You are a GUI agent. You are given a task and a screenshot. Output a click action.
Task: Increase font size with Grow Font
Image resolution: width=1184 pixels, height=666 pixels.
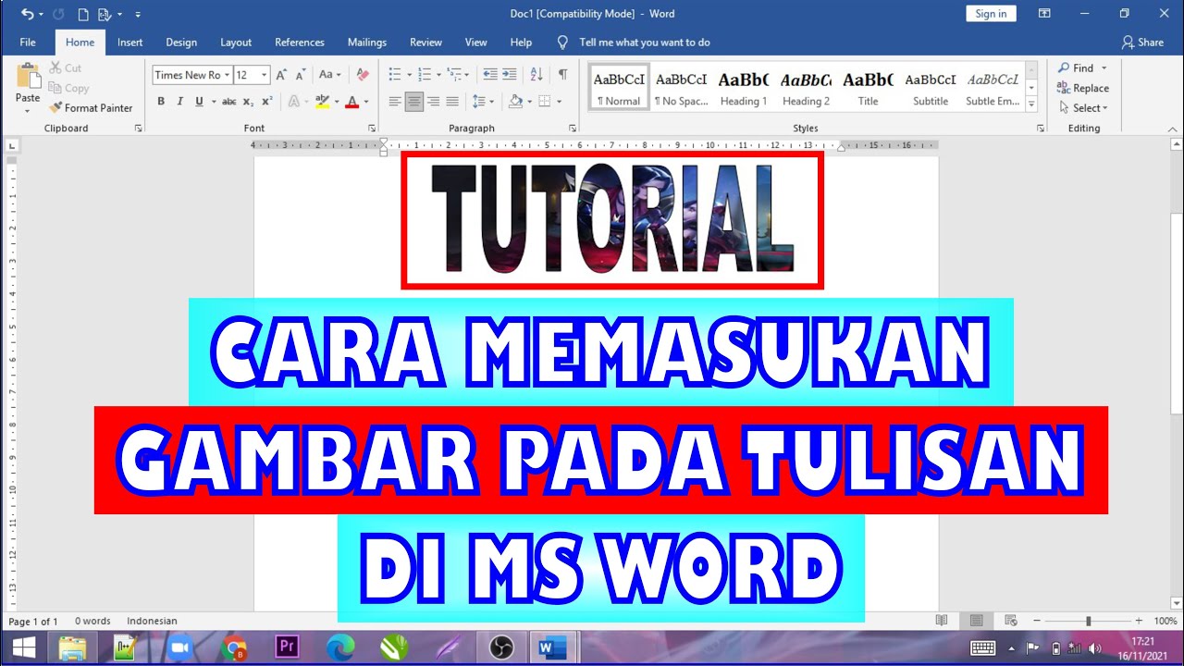click(x=281, y=75)
